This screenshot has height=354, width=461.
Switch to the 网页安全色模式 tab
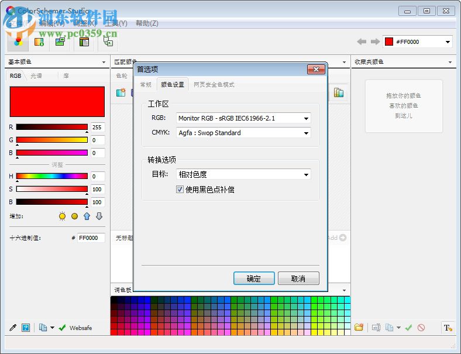point(214,85)
